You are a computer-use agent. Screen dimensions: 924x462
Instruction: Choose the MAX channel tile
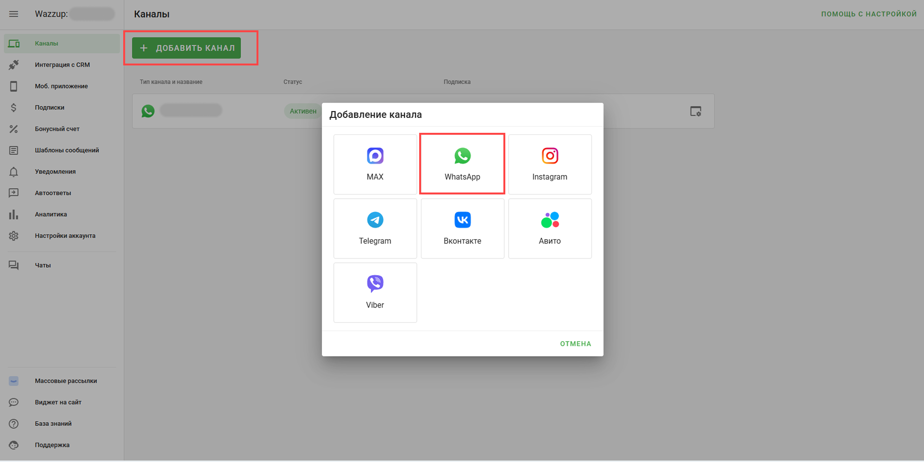375,164
